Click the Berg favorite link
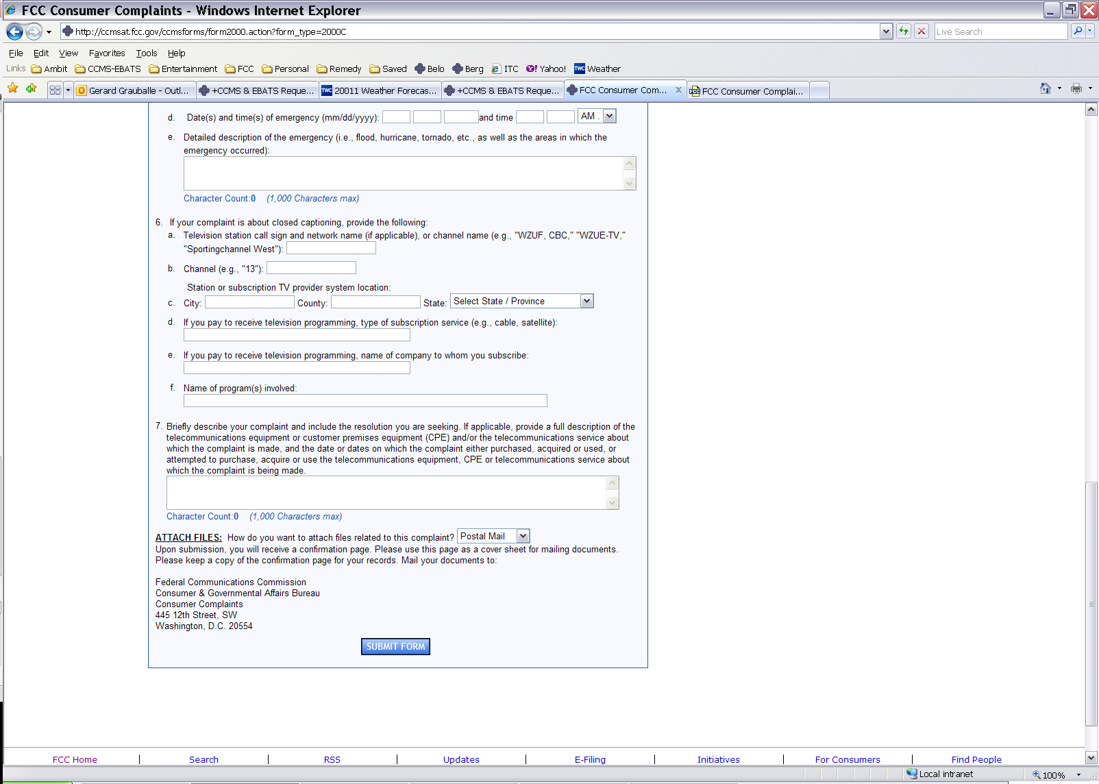The height and width of the screenshot is (784, 1099). point(468,69)
